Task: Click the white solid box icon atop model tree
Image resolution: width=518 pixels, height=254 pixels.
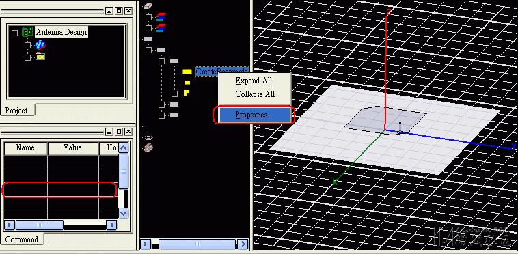Action: click(x=148, y=6)
